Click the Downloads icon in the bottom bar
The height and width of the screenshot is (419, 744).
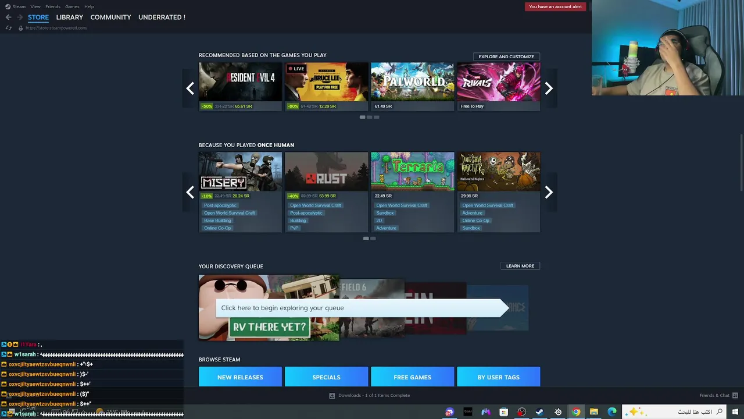click(x=332, y=396)
